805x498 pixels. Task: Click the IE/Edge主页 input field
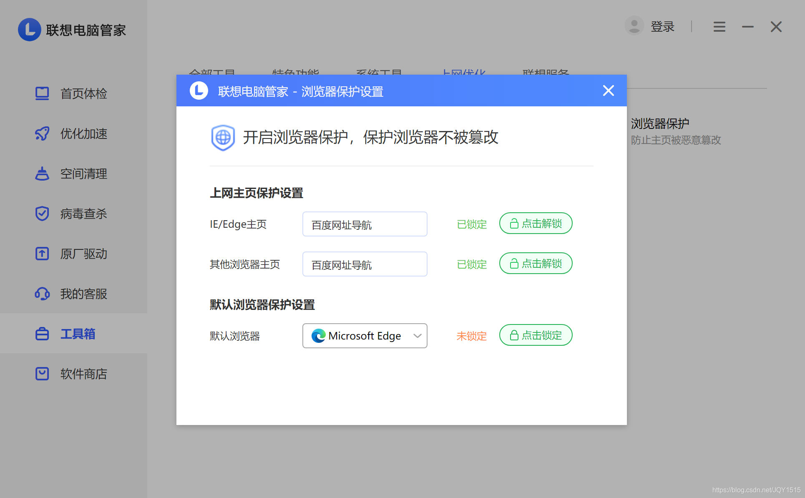(x=365, y=224)
